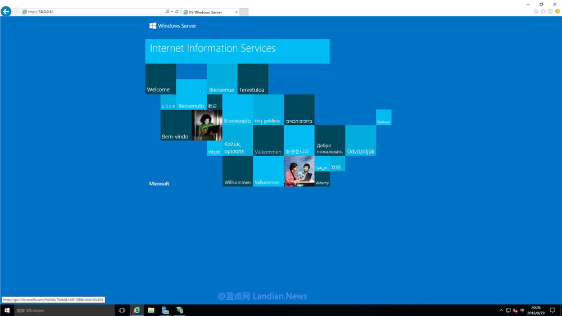Show hidden tray icons with the chevron

tap(501, 310)
